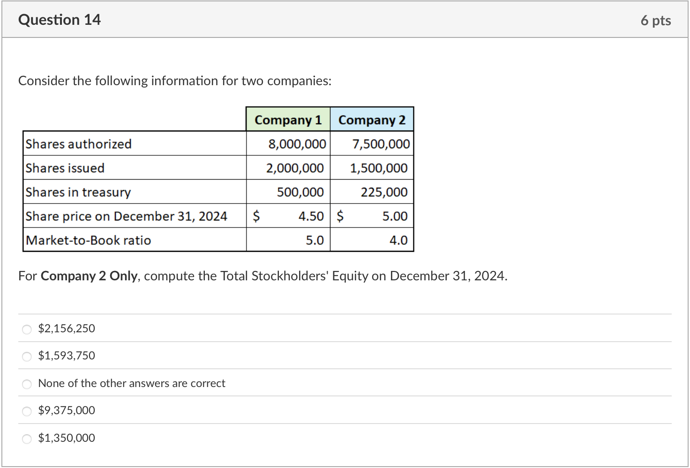Click the $9,375,000 answer label text
This screenshot has height=468, width=690.
(x=67, y=410)
